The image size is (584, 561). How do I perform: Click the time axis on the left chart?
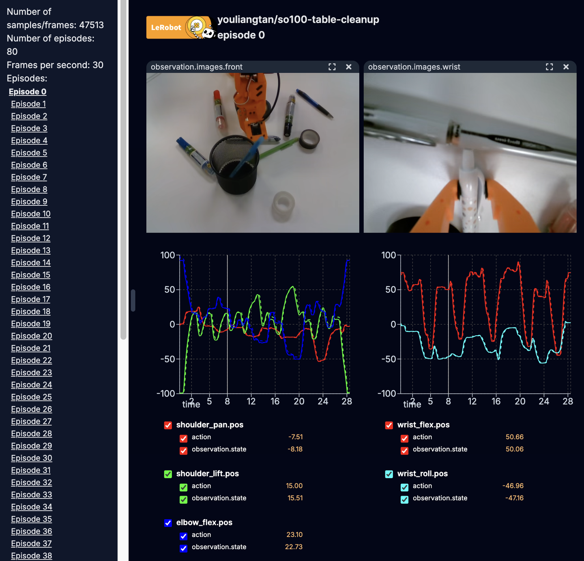click(191, 404)
